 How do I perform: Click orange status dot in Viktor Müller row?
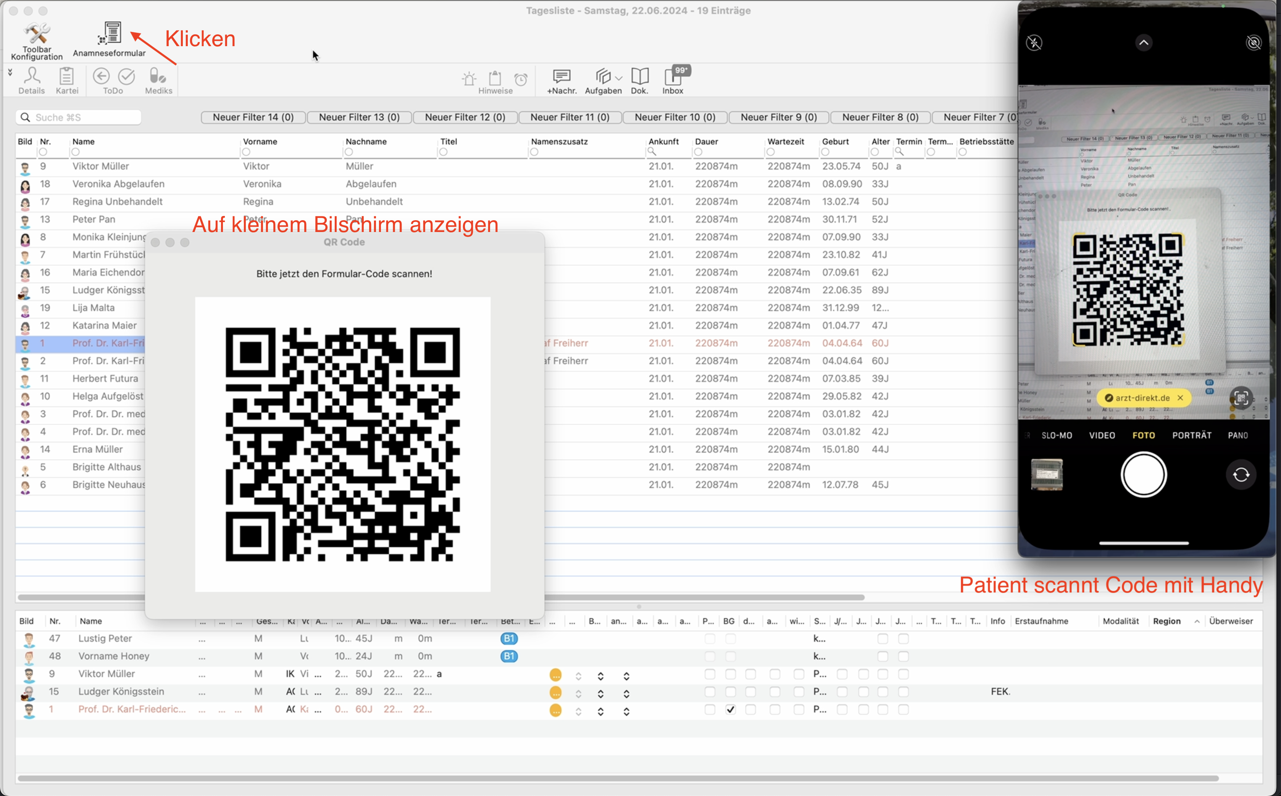555,675
